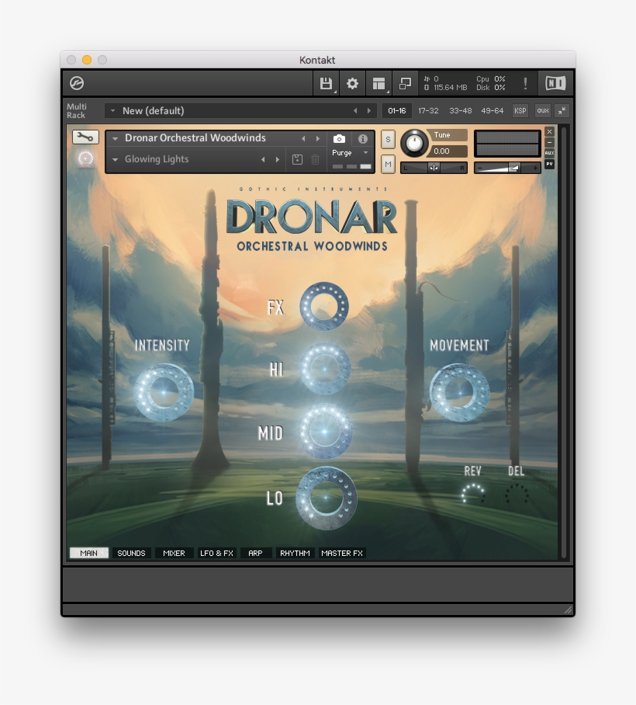Click the instrument volume slider
The height and width of the screenshot is (705, 636).
pyautogui.click(x=507, y=168)
